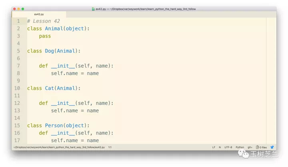Select gutter line number 14
Image resolution: width=288 pixels, height=167 pixels.
click(17, 118)
